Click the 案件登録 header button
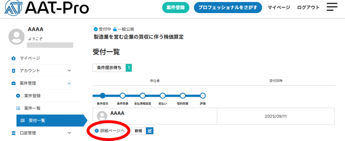The image size is (345, 141). [x=176, y=8]
